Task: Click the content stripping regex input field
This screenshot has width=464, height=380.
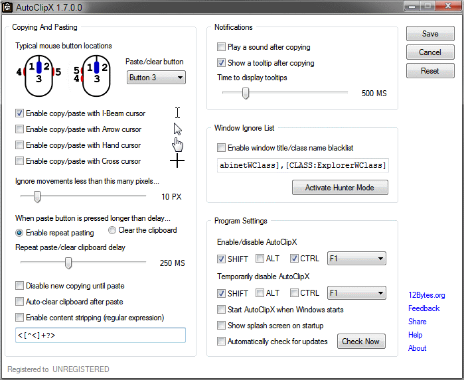Action: click(100, 336)
